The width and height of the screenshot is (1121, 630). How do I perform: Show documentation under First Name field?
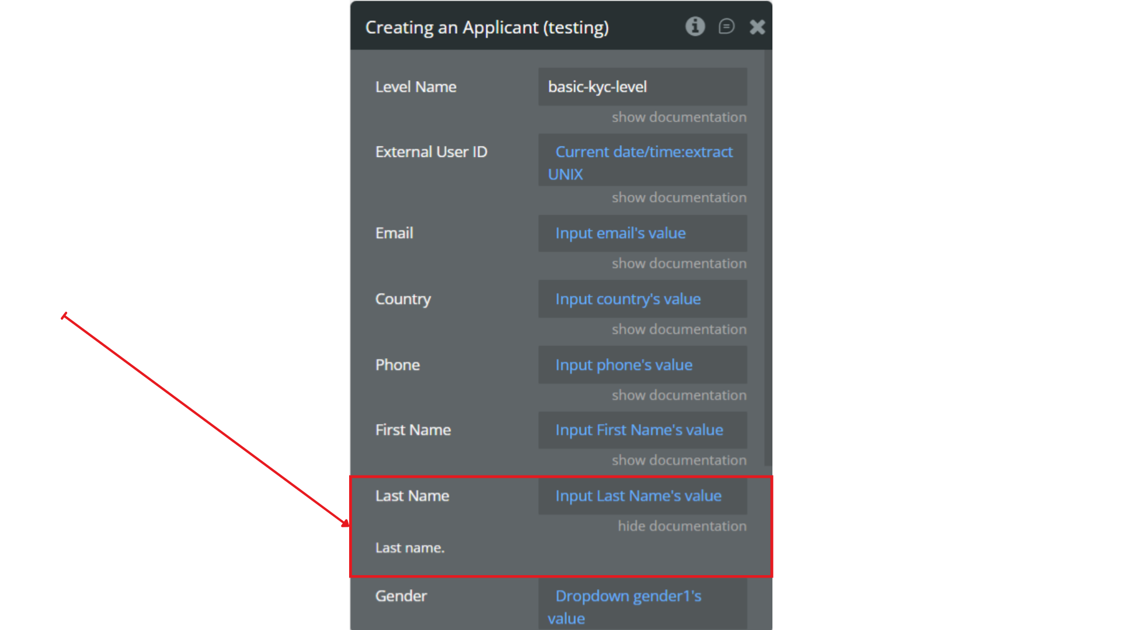pos(679,460)
